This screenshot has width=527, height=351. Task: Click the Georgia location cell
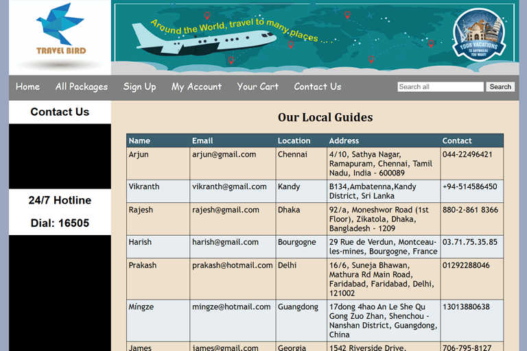(x=301, y=347)
